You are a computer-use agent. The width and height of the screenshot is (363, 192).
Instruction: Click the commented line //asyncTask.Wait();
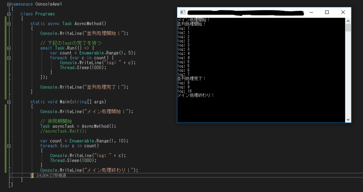click(63, 131)
